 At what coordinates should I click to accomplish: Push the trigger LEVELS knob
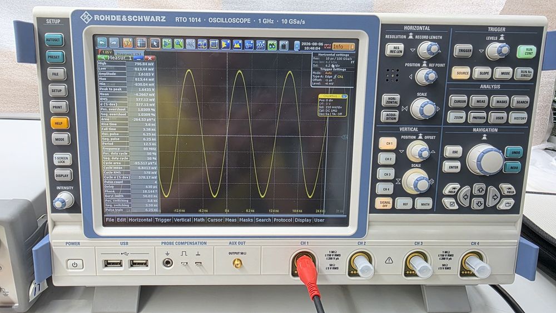(x=497, y=51)
